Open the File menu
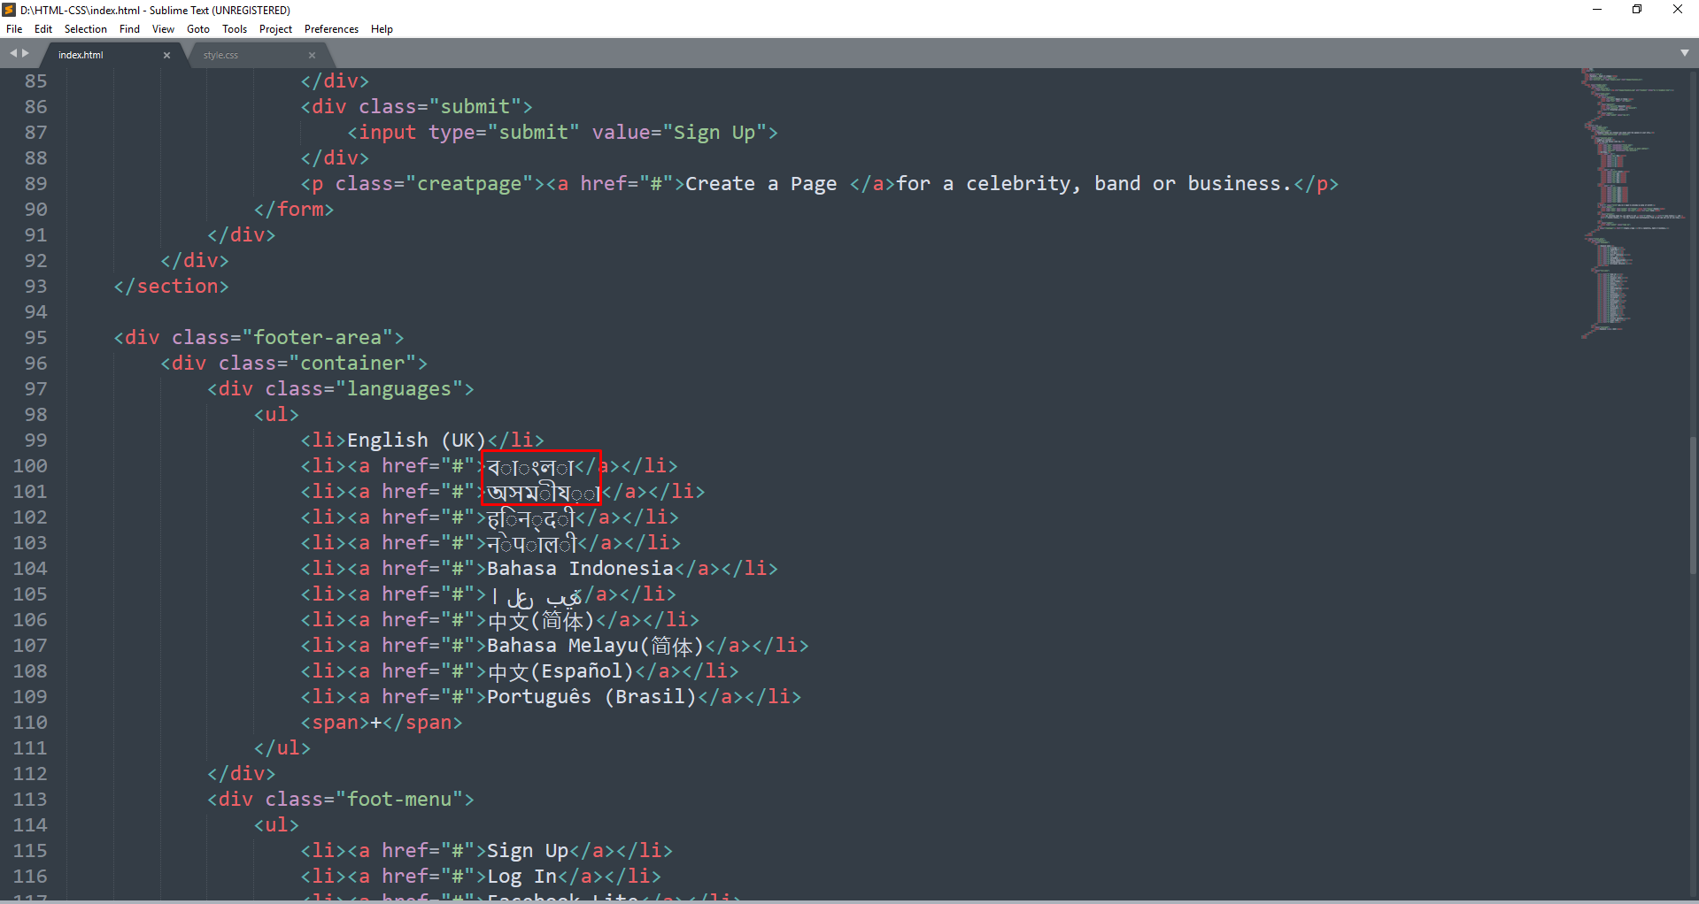This screenshot has width=1699, height=904. (x=14, y=29)
